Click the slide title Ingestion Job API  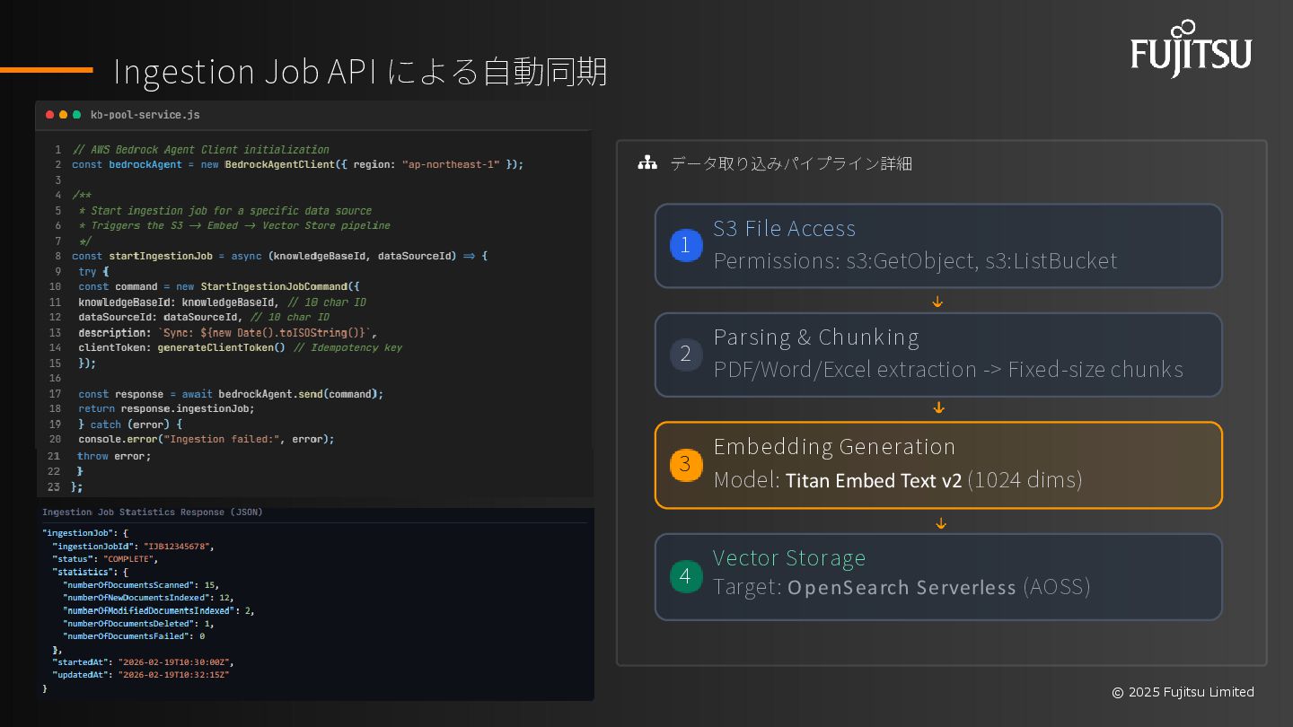(x=360, y=72)
